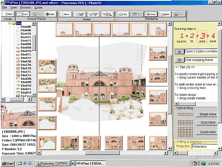
Task: Open the Windows Start menu
Action: click(x=8, y=163)
